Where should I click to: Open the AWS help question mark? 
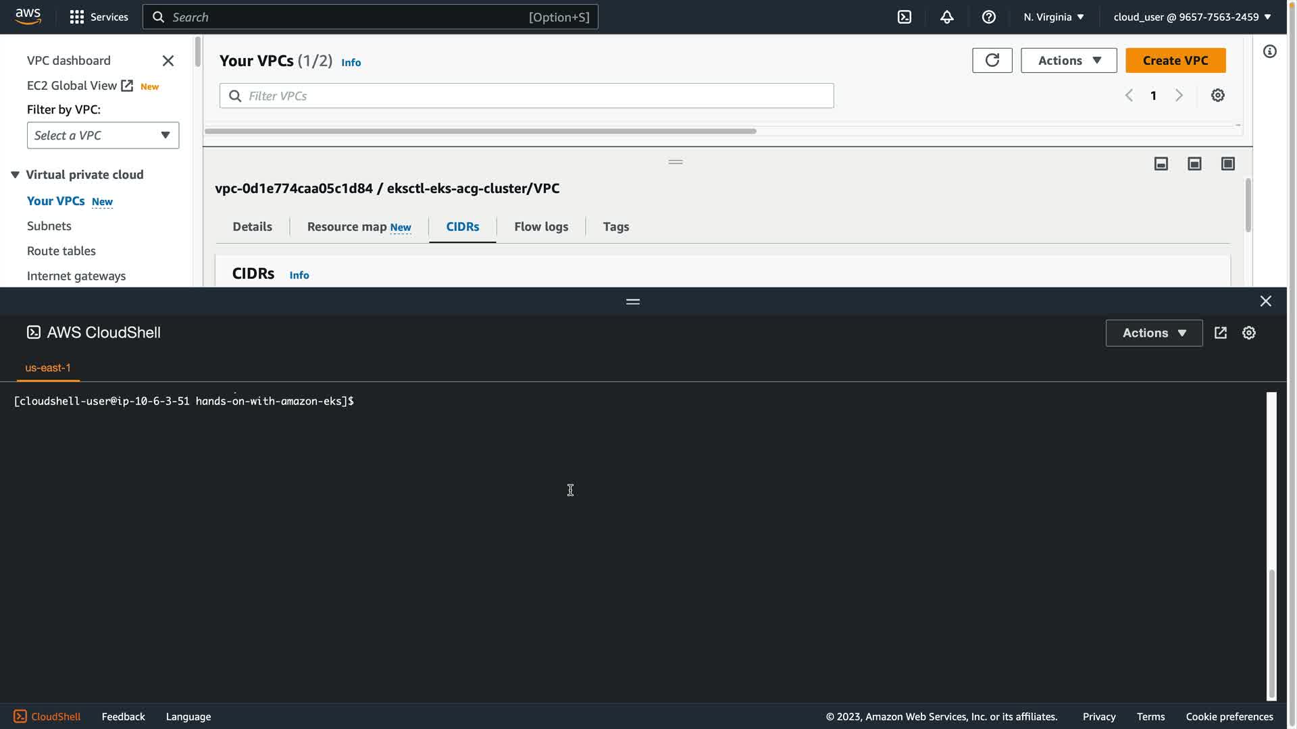988,17
